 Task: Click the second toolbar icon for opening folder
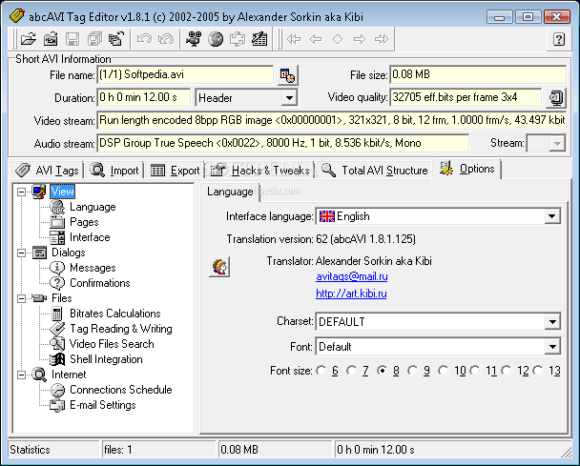click(x=51, y=39)
